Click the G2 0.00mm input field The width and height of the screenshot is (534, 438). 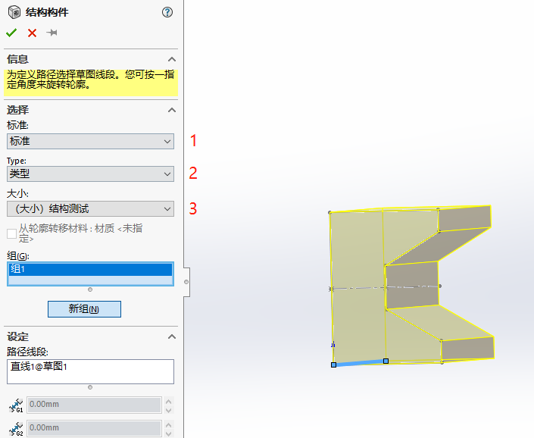tap(94, 428)
